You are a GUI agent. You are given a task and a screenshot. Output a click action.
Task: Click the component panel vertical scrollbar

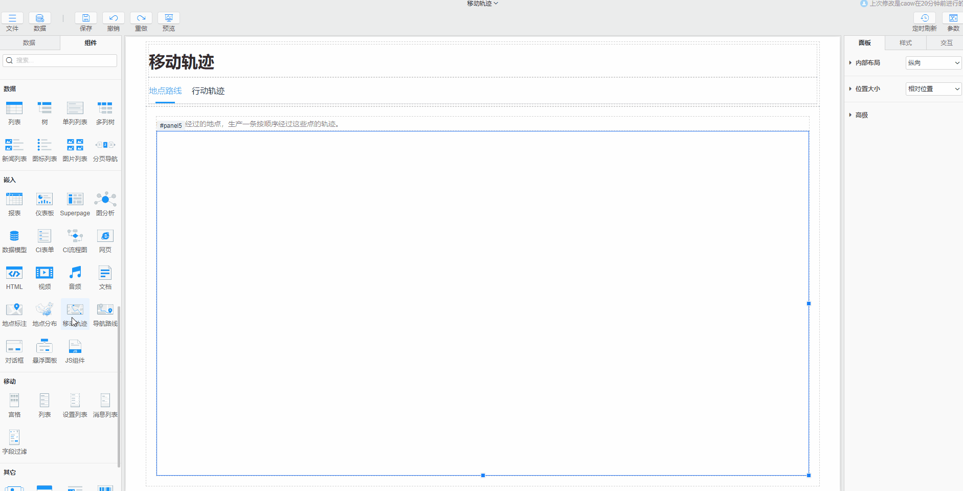pyautogui.click(x=119, y=384)
